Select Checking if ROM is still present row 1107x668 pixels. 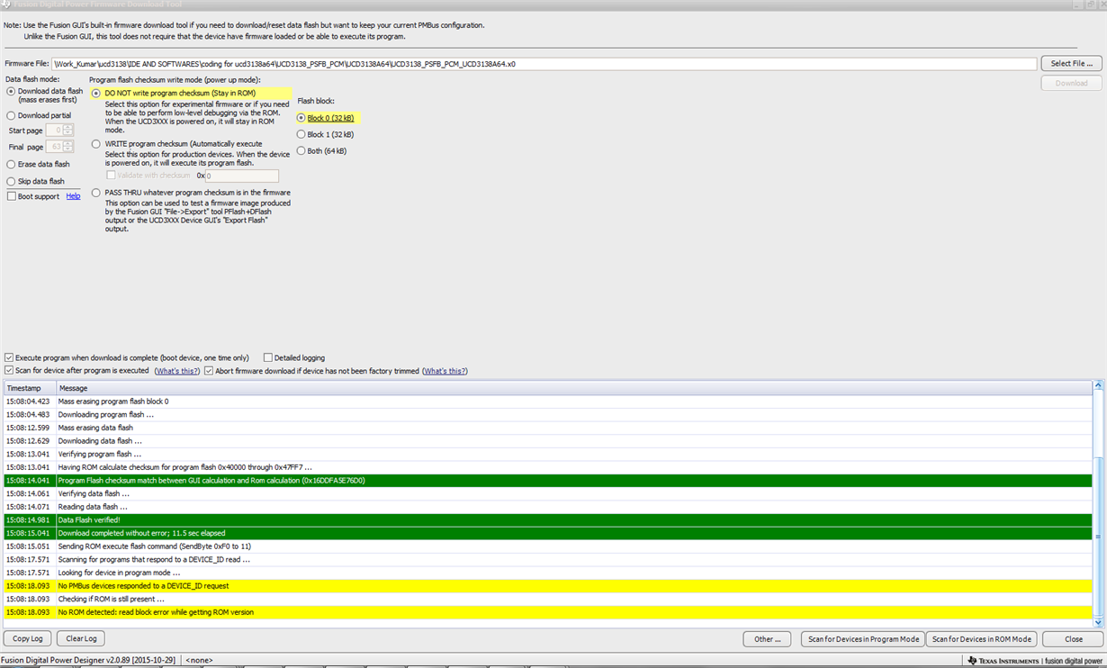point(548,599)
